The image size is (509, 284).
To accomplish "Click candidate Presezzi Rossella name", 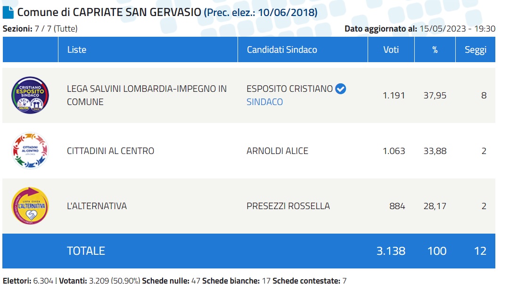I will pyautogui.click(x=288, y=206).
